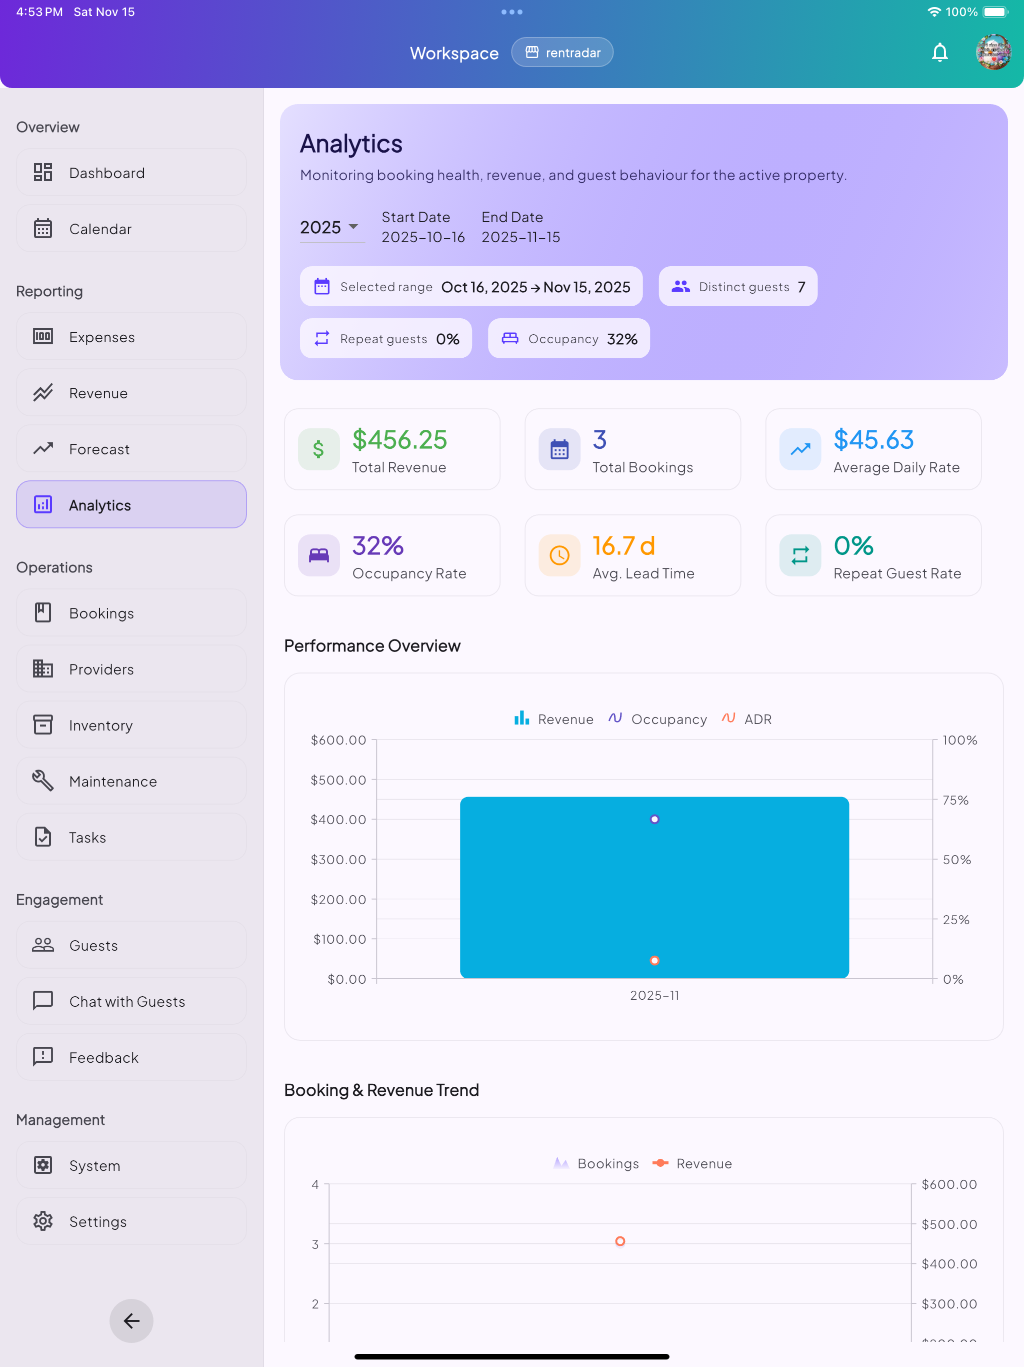Click the Calendar icon in sidebar

pyautogui.click(x=42, y=229)
